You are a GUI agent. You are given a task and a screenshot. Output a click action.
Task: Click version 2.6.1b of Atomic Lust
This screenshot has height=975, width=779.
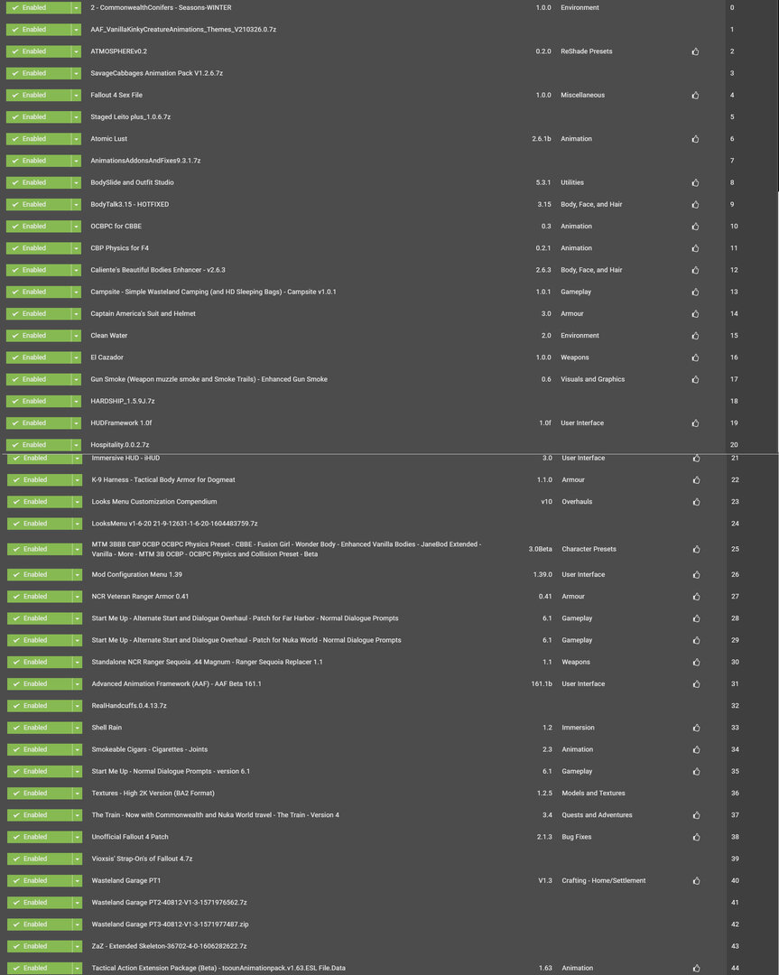[541, 139]
